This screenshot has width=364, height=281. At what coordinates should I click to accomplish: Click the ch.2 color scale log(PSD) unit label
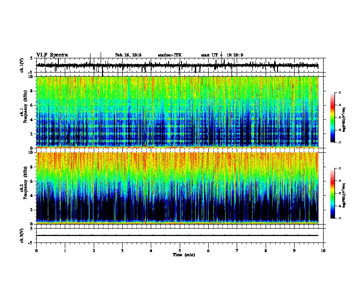(x=344, y=195)
